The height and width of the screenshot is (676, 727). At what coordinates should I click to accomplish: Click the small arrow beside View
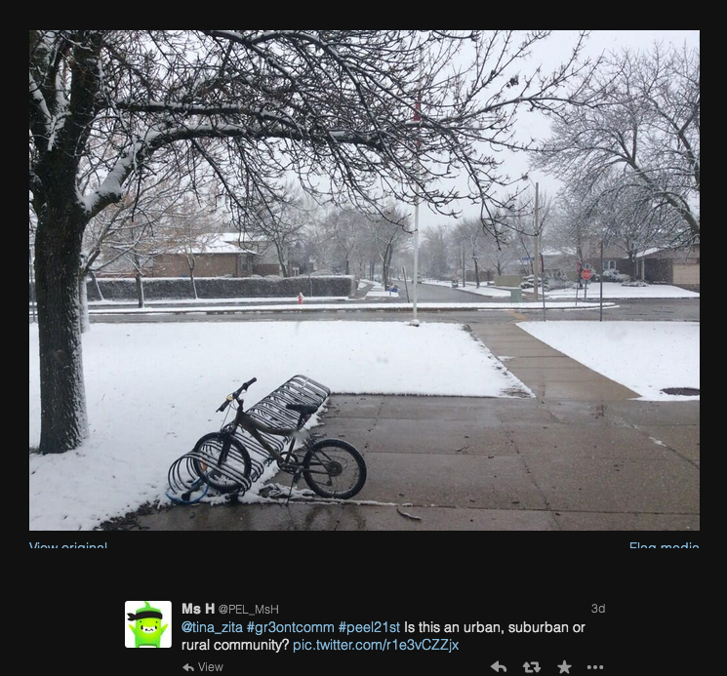tap(188, 667)
